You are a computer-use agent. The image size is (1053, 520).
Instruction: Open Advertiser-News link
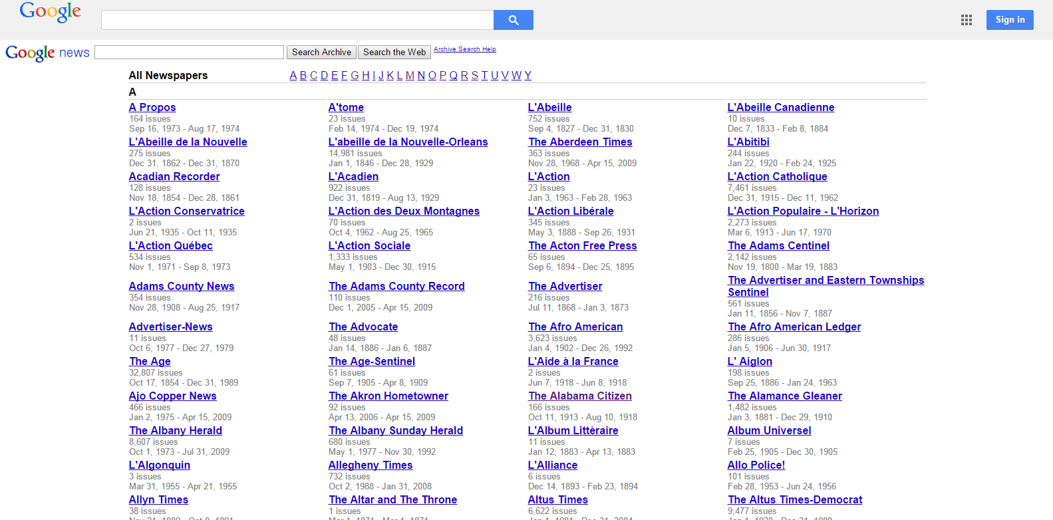coord(171,326)
